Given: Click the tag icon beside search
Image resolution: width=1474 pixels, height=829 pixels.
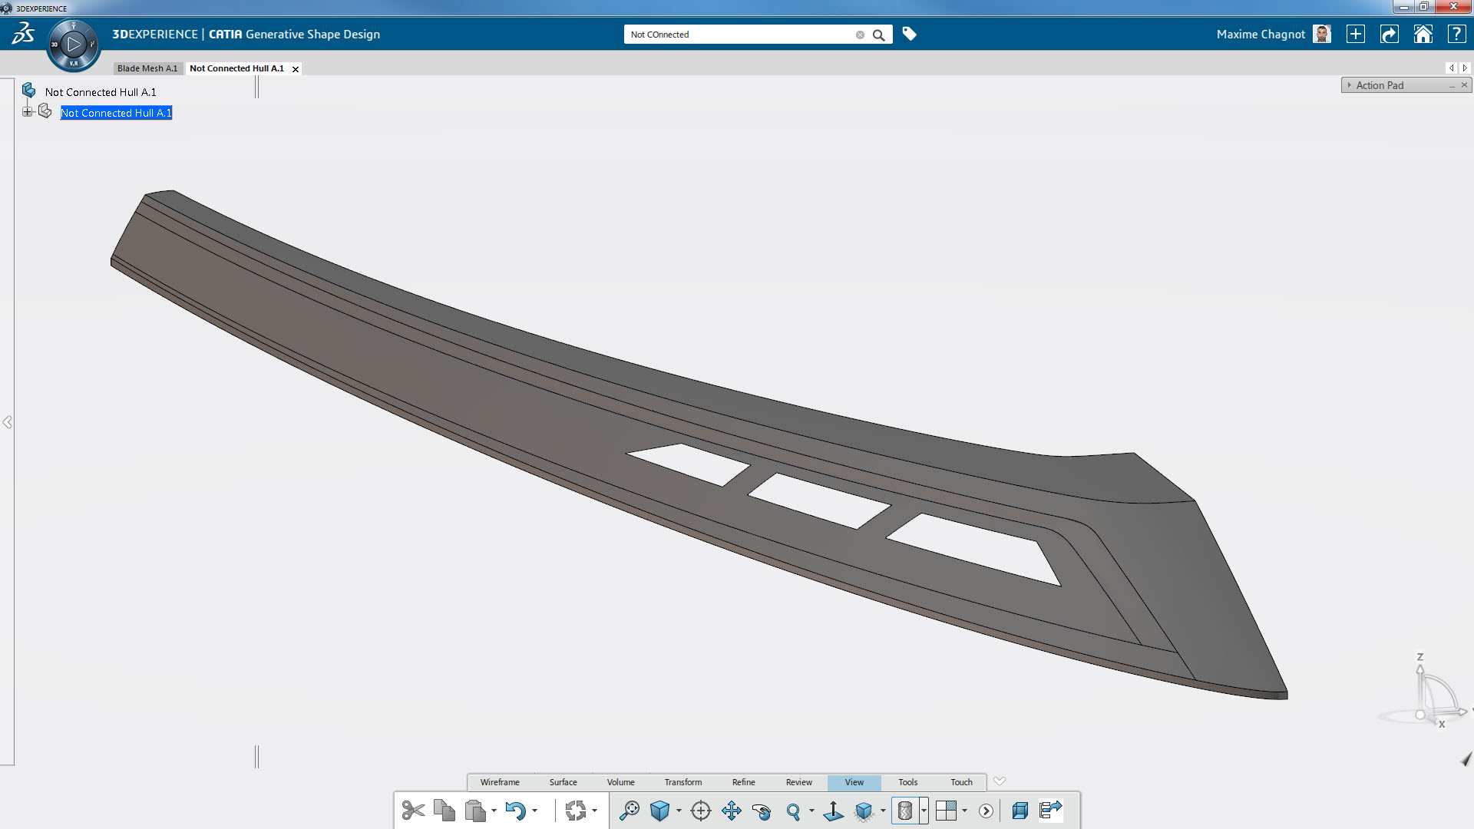Looking at the screenshot, I should point(909,34).
